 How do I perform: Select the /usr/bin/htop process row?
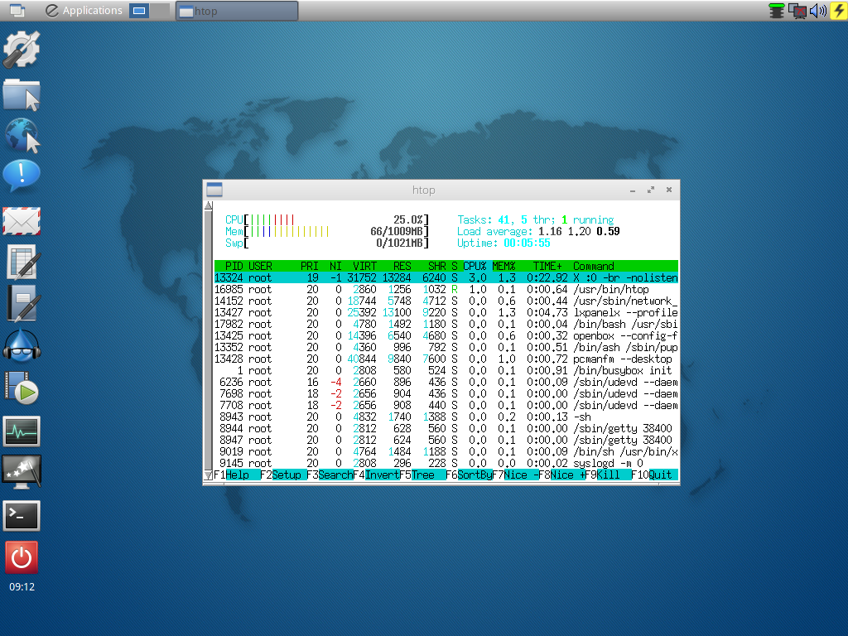pyautogui.click(x=446, y=289)
